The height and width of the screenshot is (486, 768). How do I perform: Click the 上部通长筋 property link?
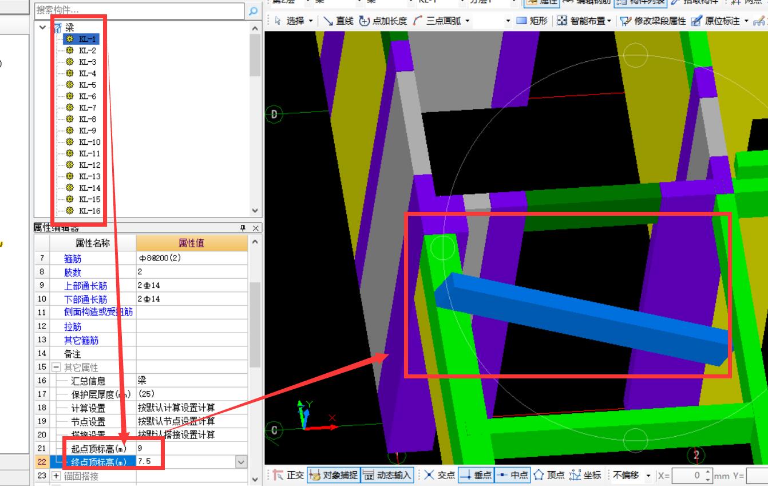coord(85,286)
